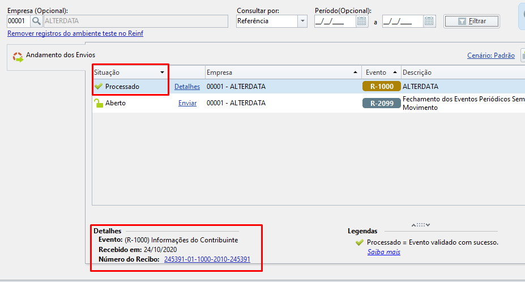Open receipt number 245391-01-1000-2010-245391 link

[207, 259]
